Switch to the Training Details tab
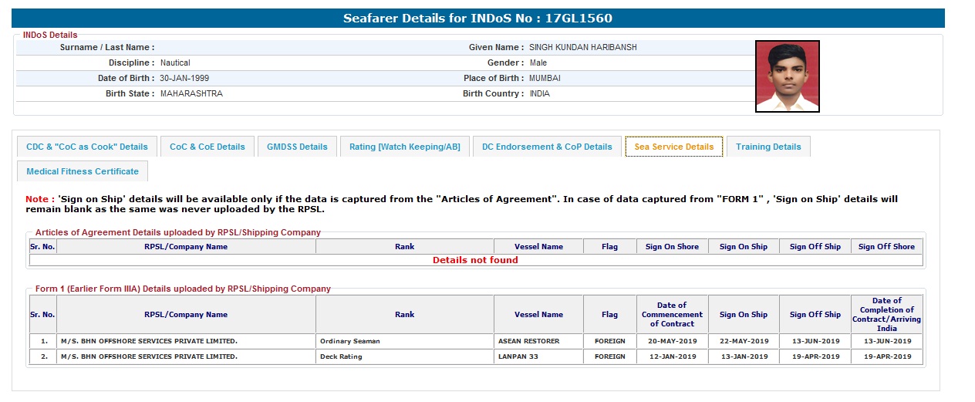The height and width of the screenshot is (402, 975). 768,147
